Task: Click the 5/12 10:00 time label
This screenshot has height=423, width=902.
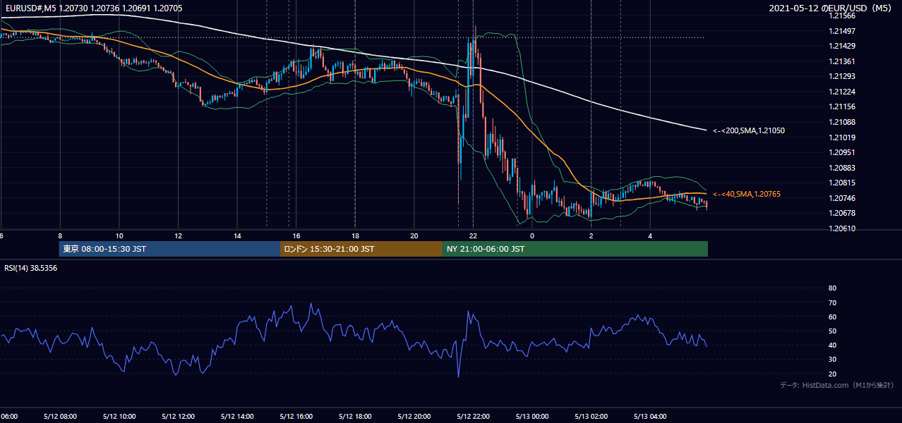Action: 119,416
